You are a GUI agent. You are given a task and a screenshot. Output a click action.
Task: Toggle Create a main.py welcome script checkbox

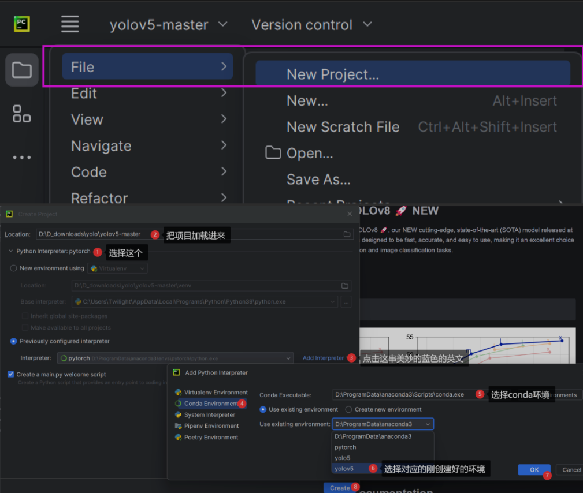(11, 374)
